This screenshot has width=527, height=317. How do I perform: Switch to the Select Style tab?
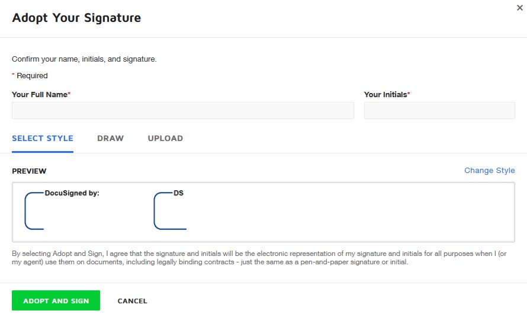coord(43,139)
